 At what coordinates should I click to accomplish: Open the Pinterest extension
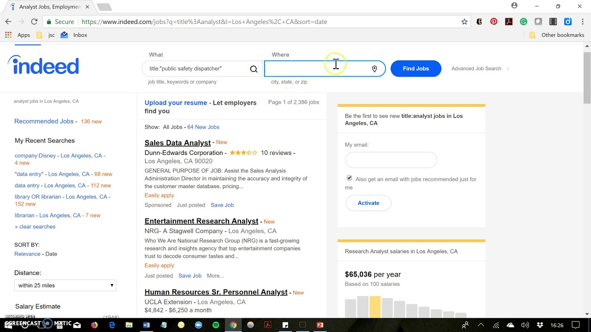pyautogui.click(x=494, y=22)
